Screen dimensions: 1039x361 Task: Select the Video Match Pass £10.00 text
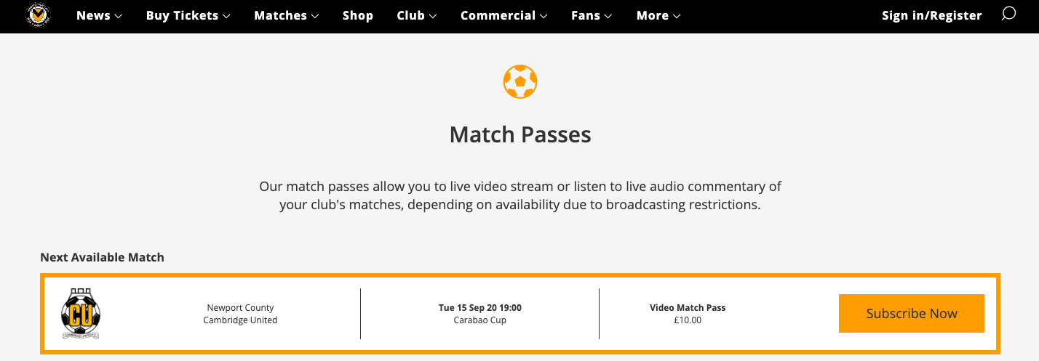[x=688, y=314]
